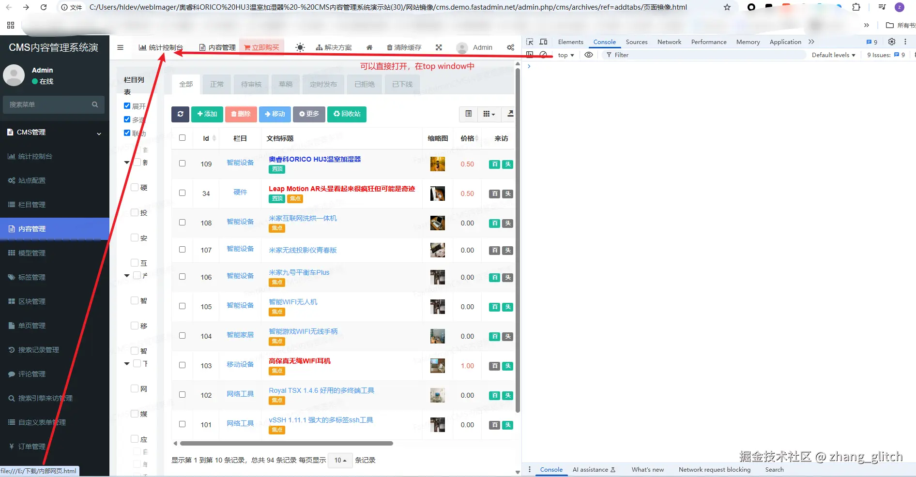Click the page vertical scrollbar
Viewport: 916px width, 477px height.
click(x=518, y=240)
